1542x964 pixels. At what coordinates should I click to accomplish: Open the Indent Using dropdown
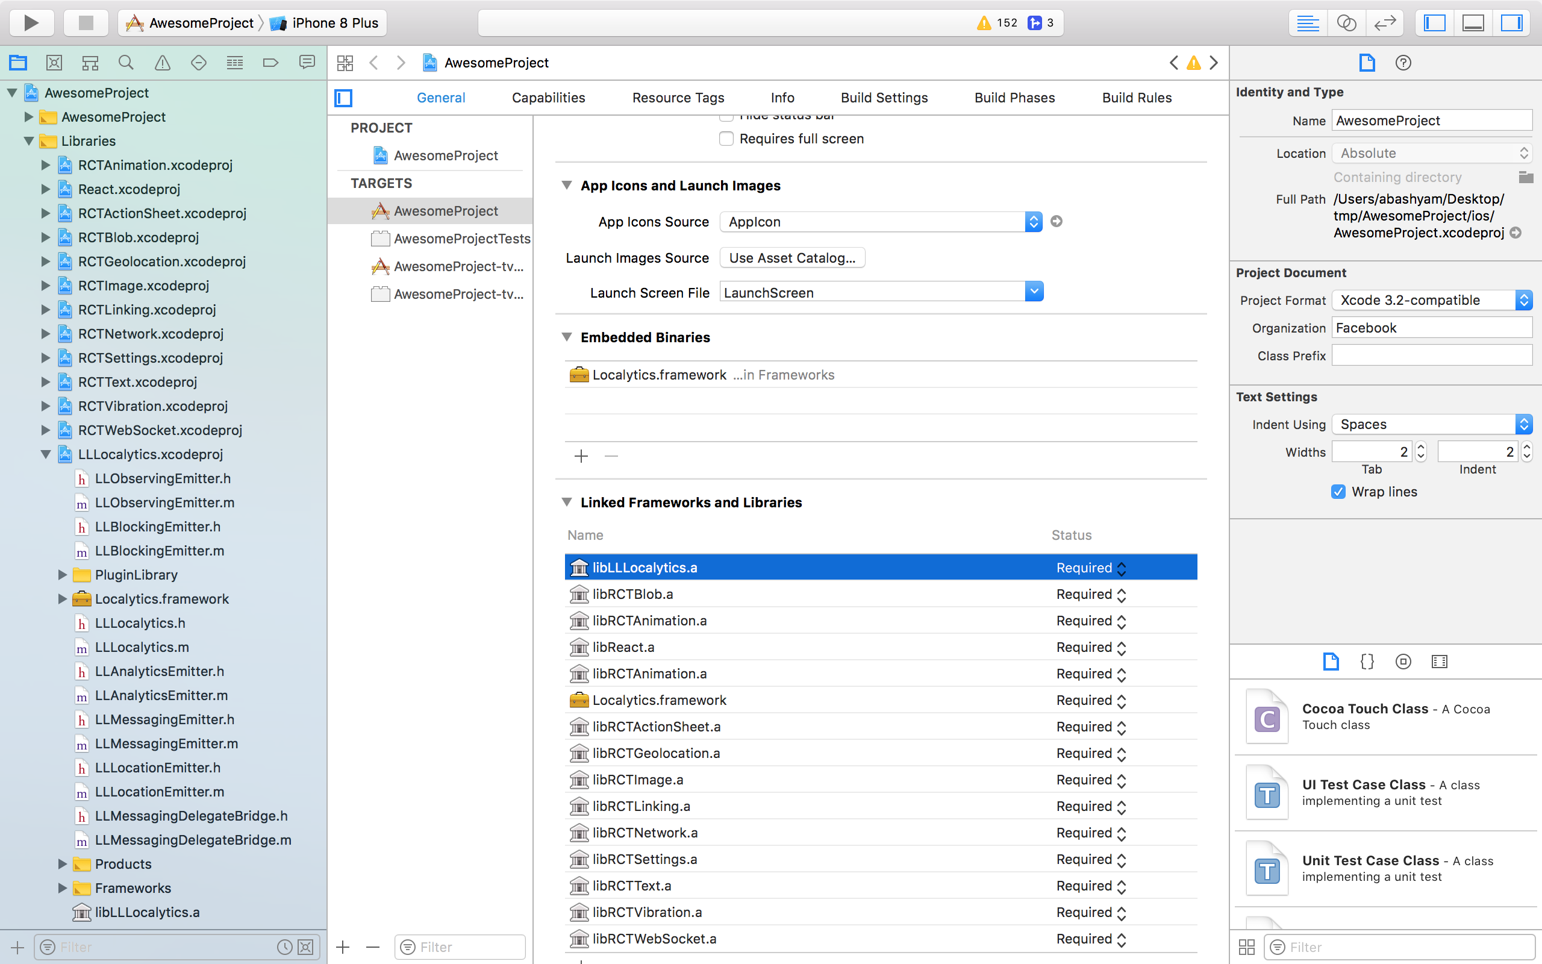(1431, 424)
